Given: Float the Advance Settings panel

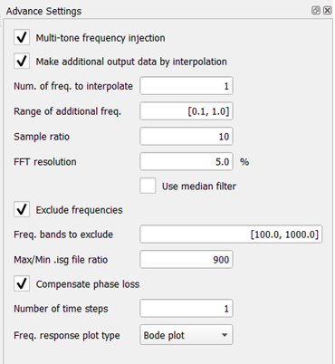Looking at the screenshot, I should pyautogui.click(x=315, y=11).
